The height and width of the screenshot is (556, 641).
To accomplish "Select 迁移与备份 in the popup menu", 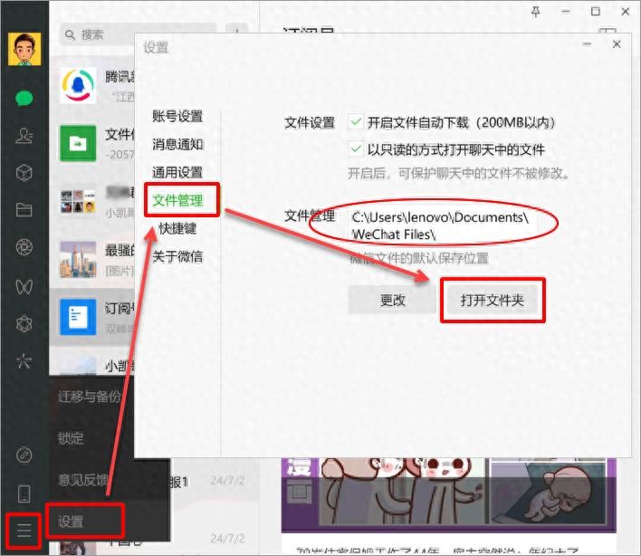I will 89,396.
